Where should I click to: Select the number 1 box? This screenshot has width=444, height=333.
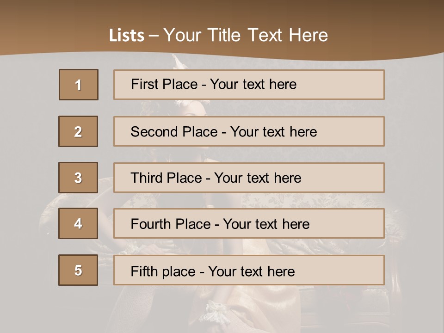point(79,85)
